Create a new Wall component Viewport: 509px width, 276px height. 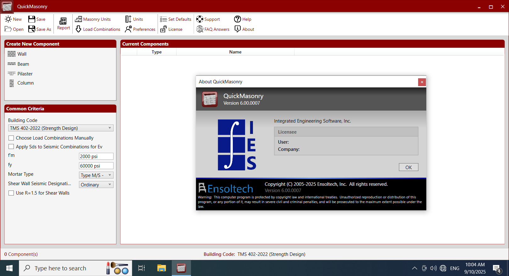(x=17, y=54)
